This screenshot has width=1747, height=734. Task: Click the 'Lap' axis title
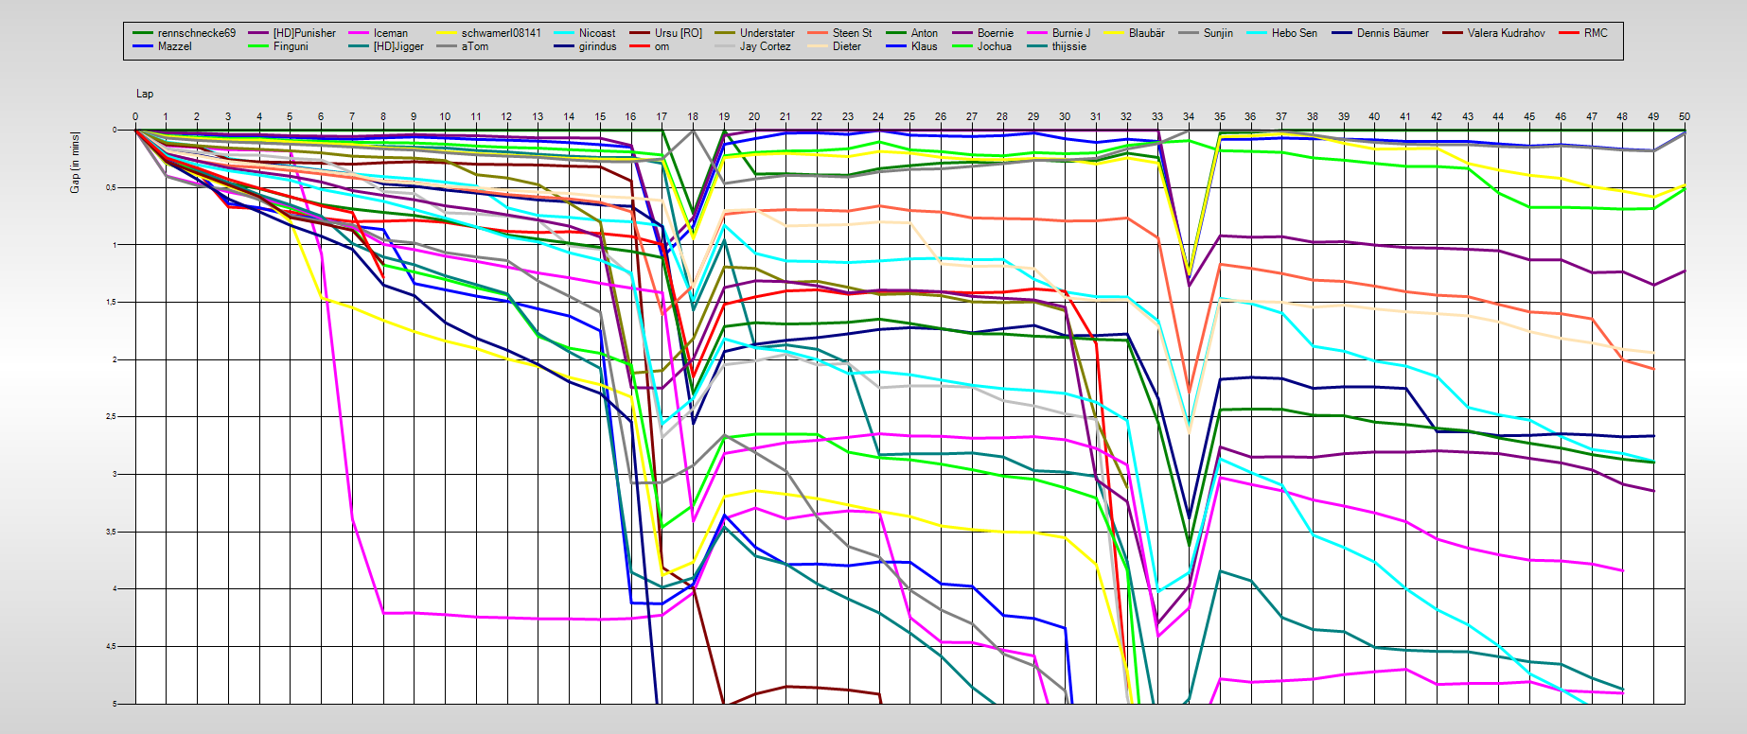point(145,94)
